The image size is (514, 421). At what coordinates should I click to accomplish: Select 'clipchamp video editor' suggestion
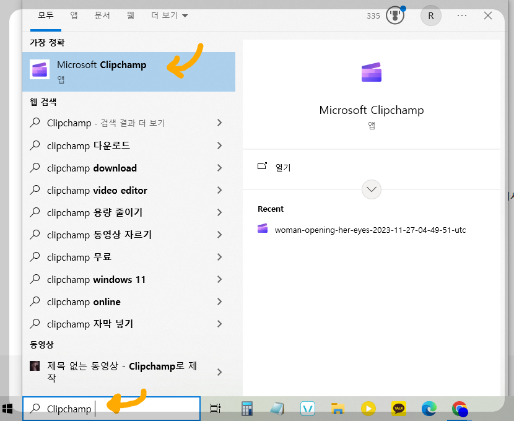pyautogui.click(x=129, y=190)
